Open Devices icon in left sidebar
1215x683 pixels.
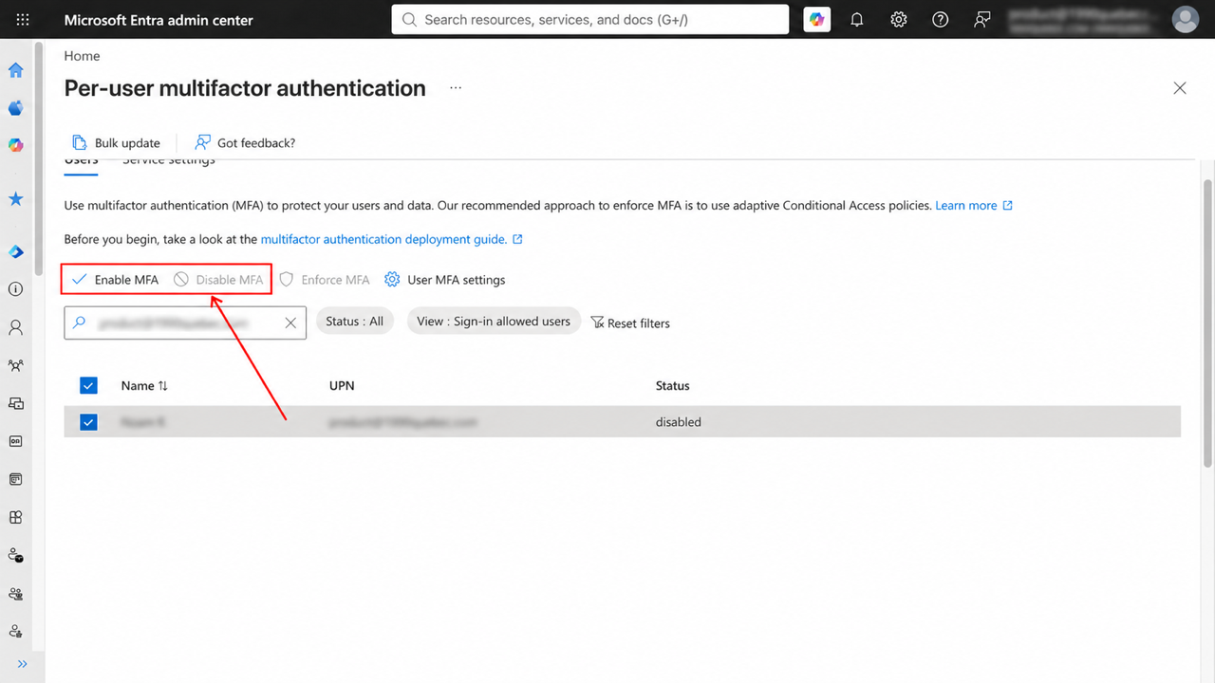(x=16, y=403)
